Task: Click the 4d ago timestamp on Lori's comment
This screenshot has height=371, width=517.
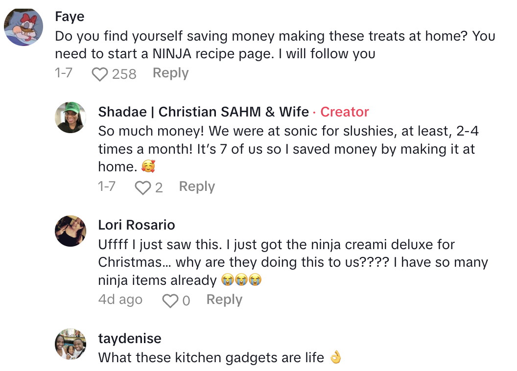Action: pos(120,300)
